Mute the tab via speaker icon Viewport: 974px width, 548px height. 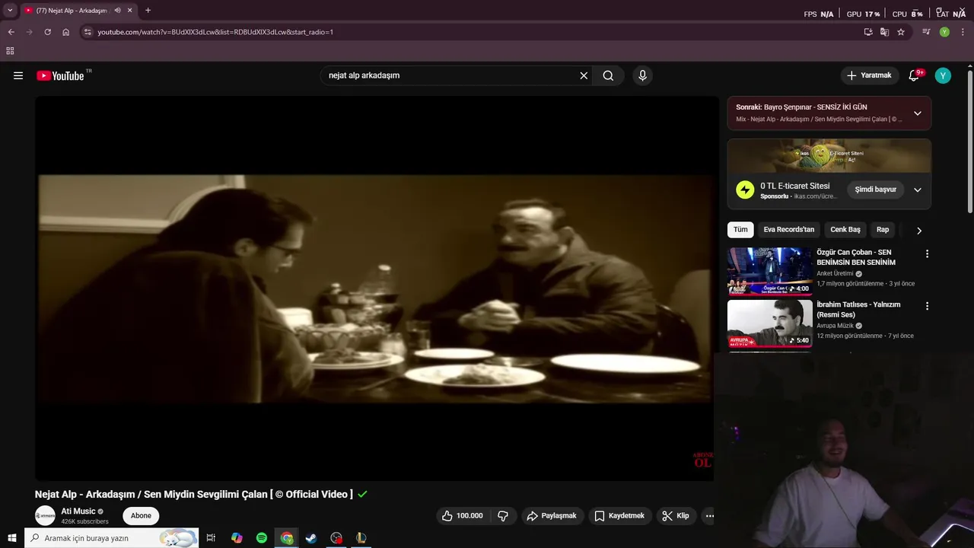117,11
